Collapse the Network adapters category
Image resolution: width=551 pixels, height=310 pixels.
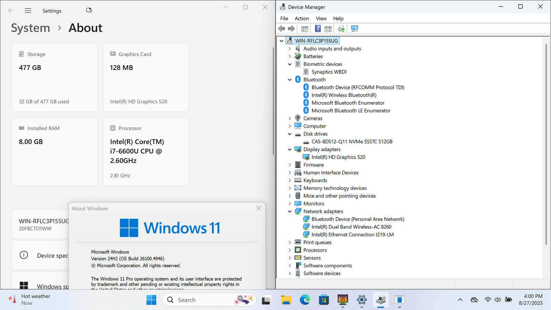point(290,211)
